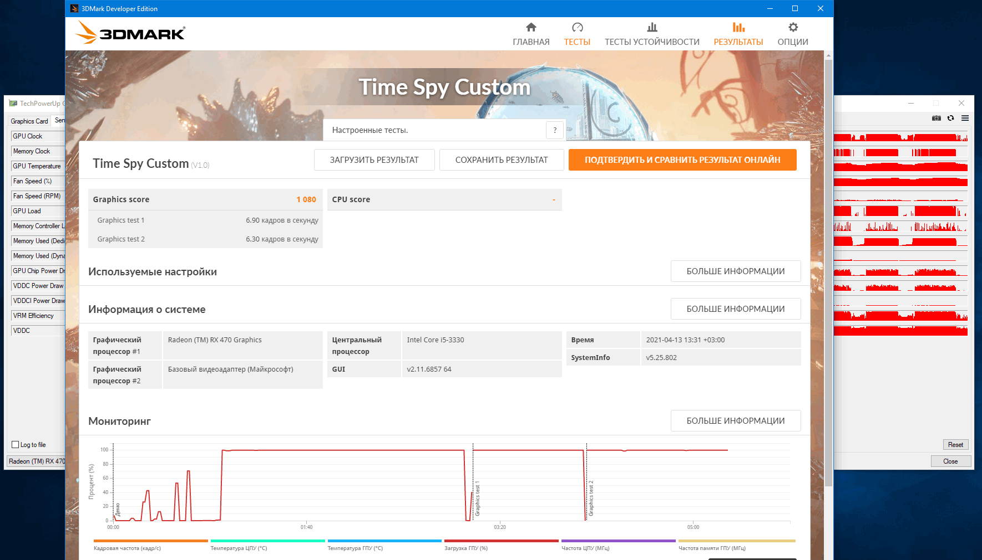Click Close button in GPU-Z window
The height and width of the screenshot is (560, 982).
(950, 461)
